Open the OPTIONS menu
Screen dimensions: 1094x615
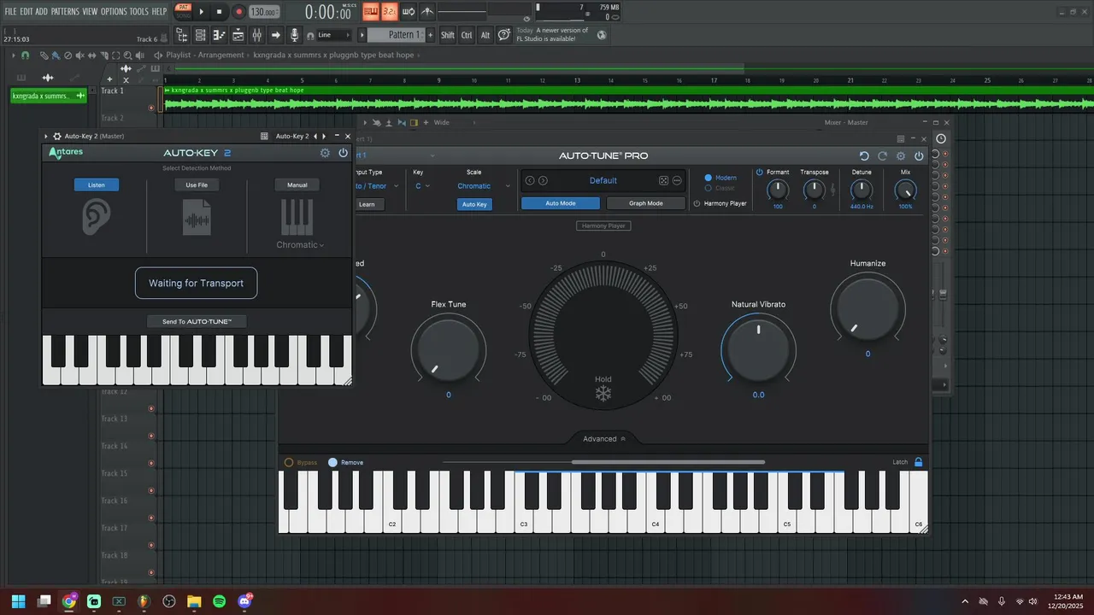pos(114,11)
